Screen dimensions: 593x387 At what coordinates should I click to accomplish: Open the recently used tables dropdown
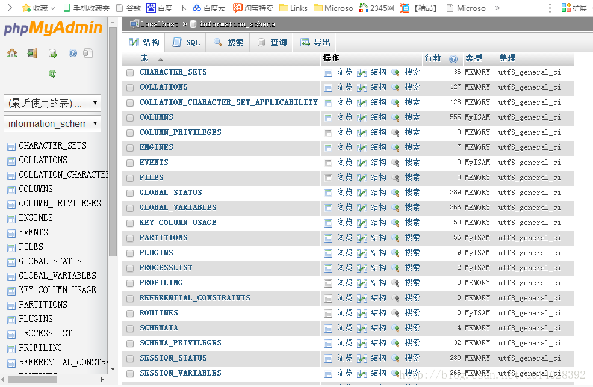[x=52, y=102]
